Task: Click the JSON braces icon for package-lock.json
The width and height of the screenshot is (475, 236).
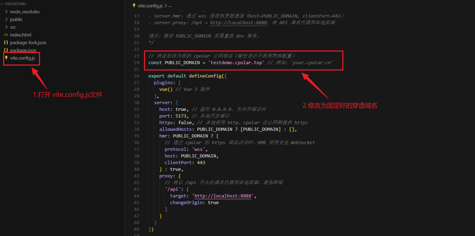Action: 6,42
